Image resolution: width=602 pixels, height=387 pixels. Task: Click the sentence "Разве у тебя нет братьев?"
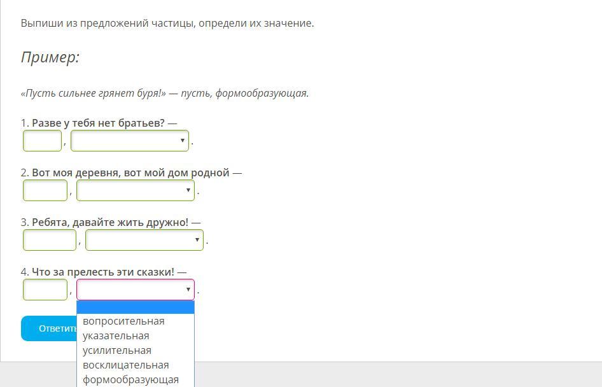98,123
